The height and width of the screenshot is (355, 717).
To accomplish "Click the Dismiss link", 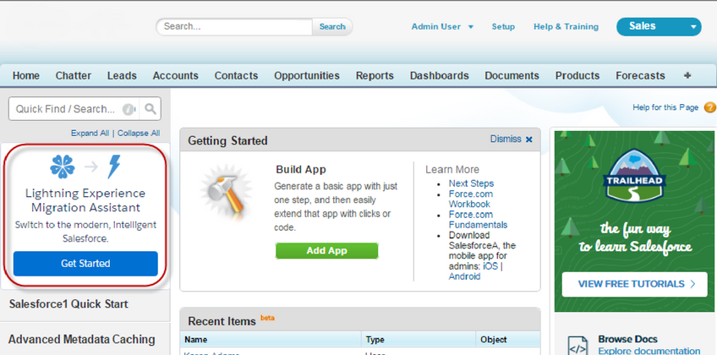I will (506, 139).
